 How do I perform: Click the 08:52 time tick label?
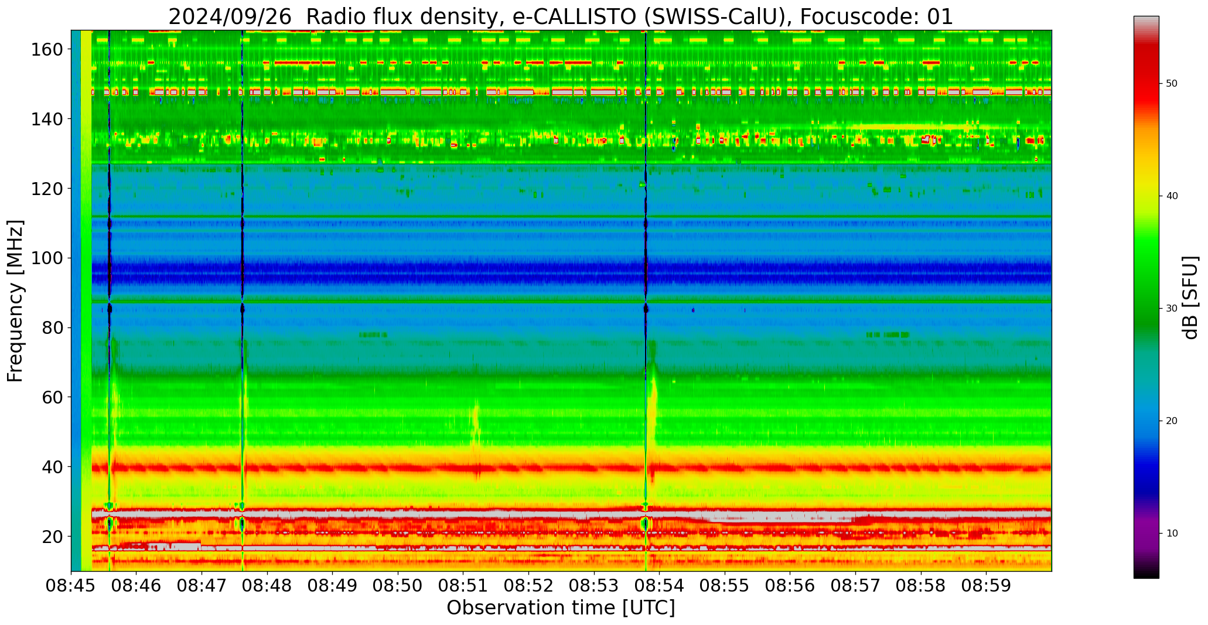[x=528, y=585]
